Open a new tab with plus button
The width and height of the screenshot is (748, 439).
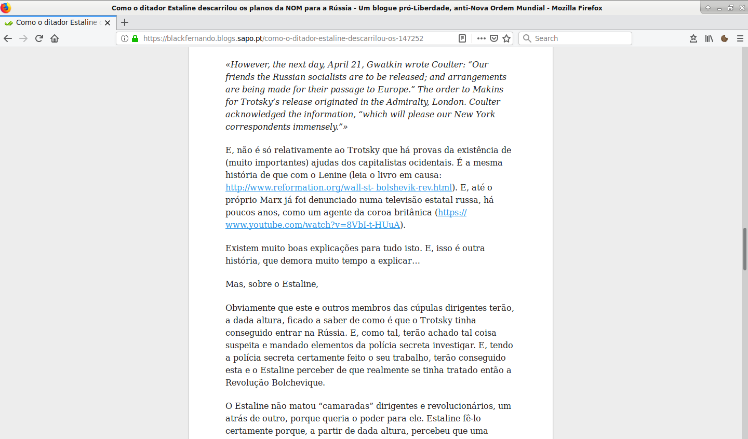click(125, 22)
